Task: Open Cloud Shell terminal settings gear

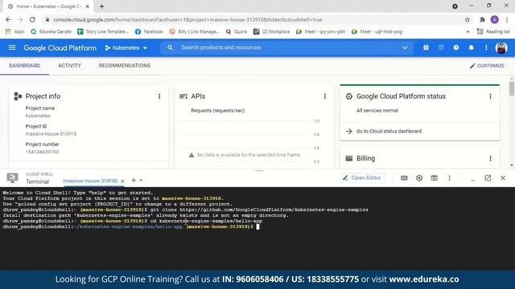Action: click(419, 178)
